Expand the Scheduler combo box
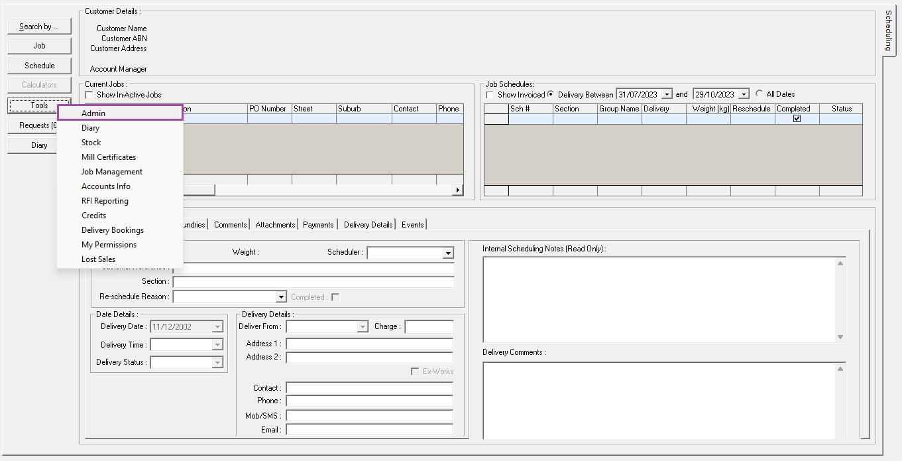 (x=448, y=253)
